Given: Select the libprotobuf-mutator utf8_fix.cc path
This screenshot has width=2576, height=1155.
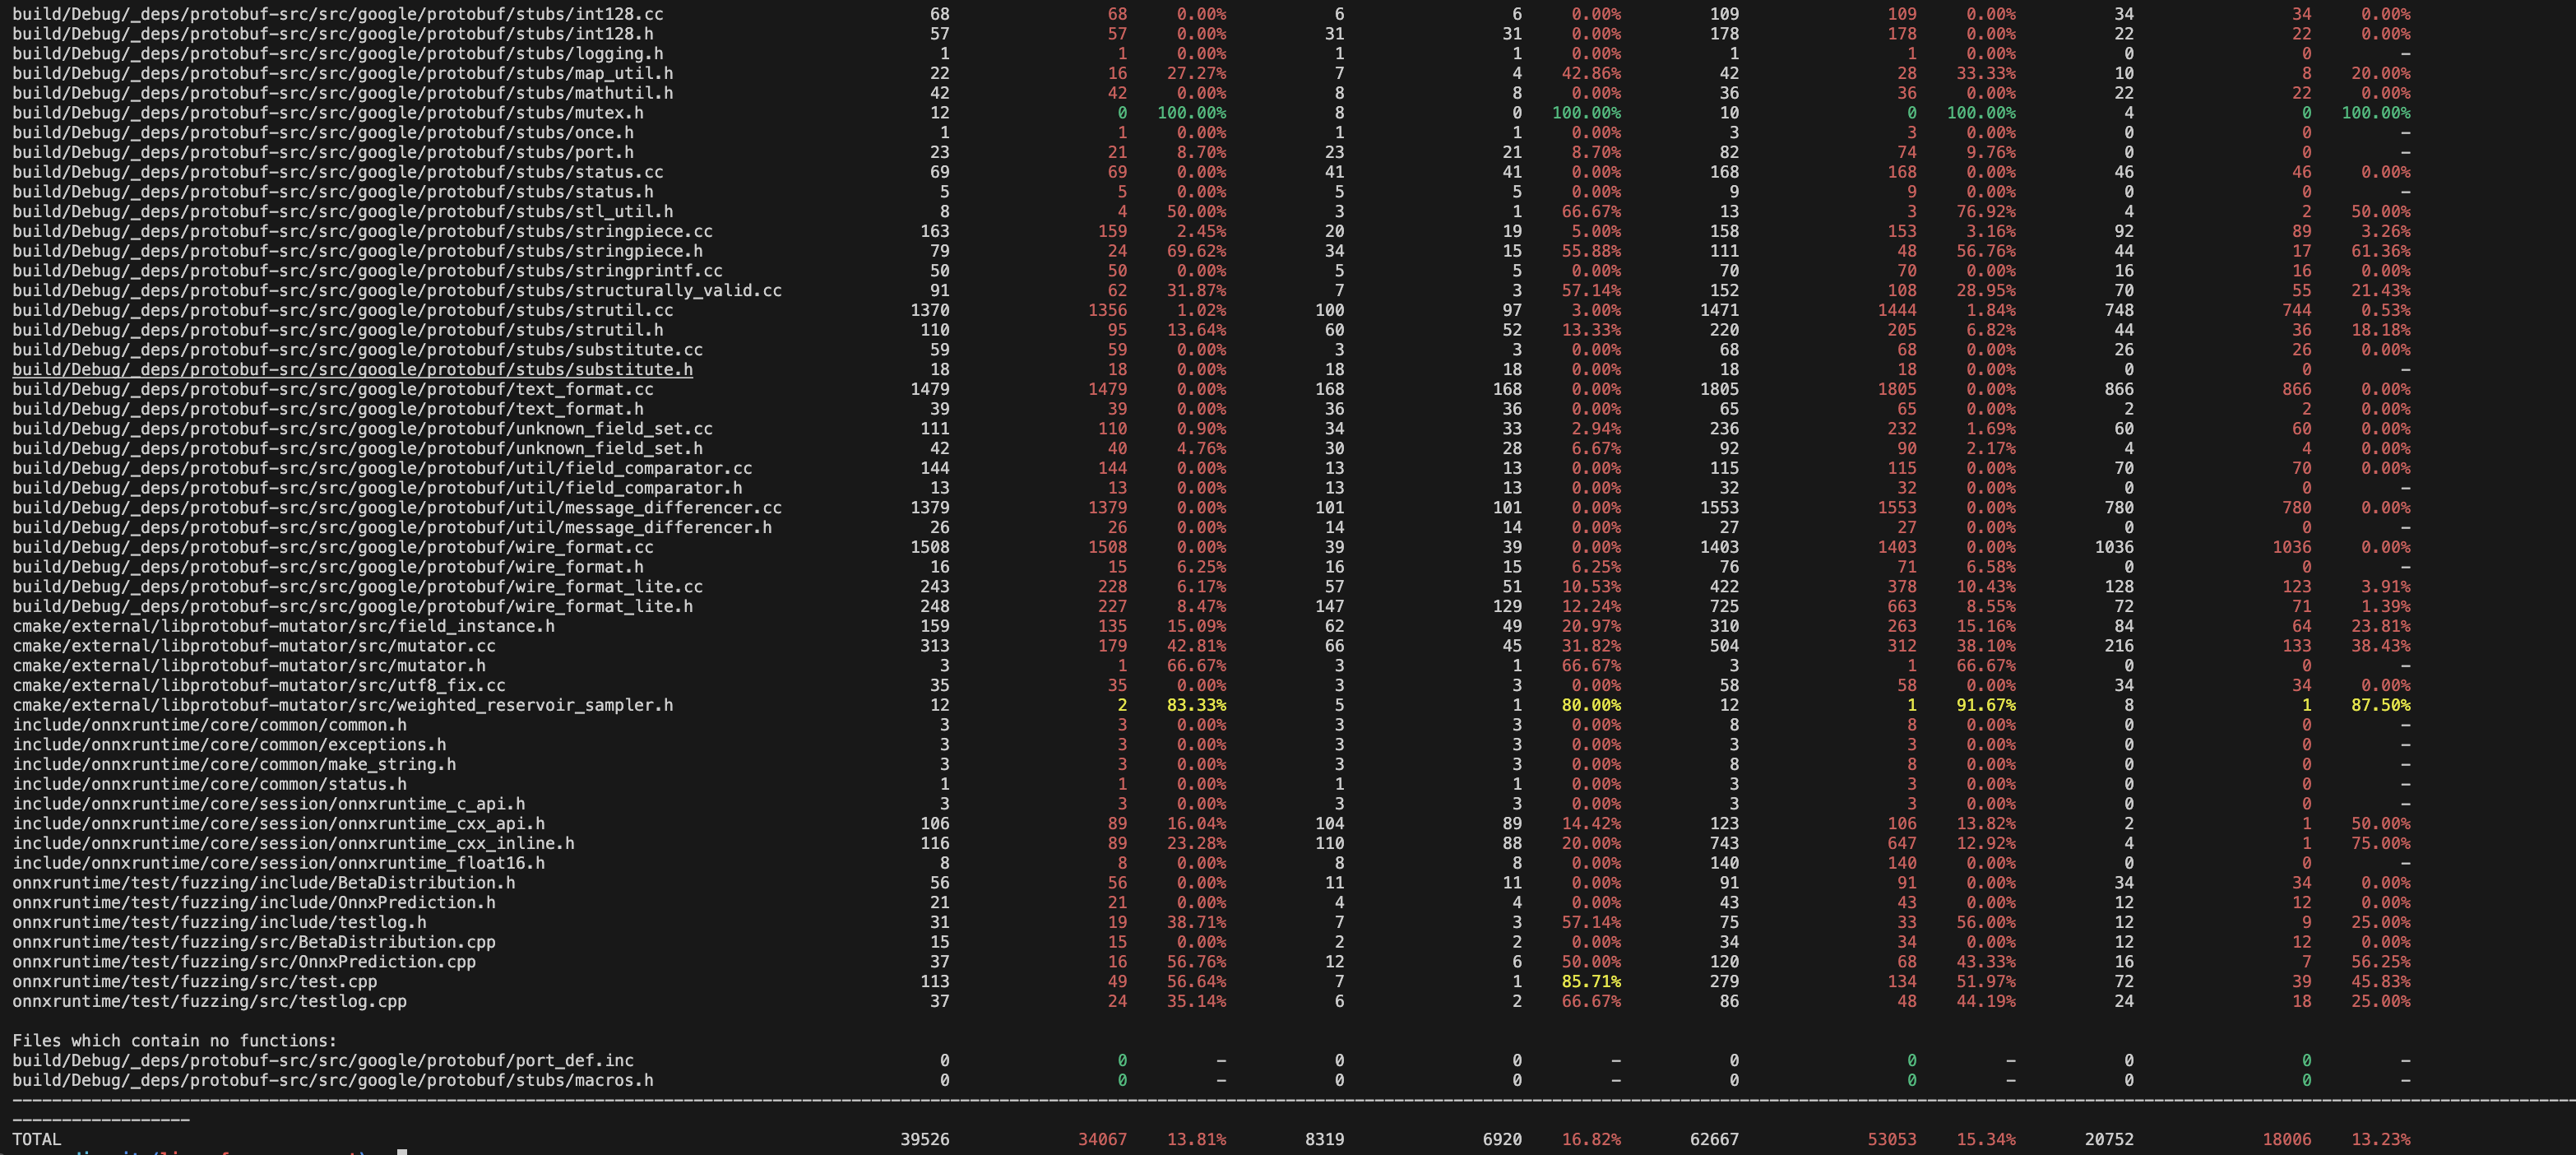Looking at the screenshot, I should pyautogui.click(x=258, y=686).
